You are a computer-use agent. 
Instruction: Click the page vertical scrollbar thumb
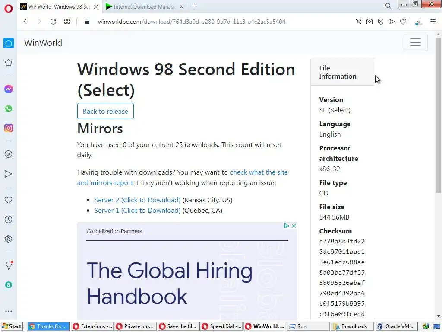coord(438,115)
